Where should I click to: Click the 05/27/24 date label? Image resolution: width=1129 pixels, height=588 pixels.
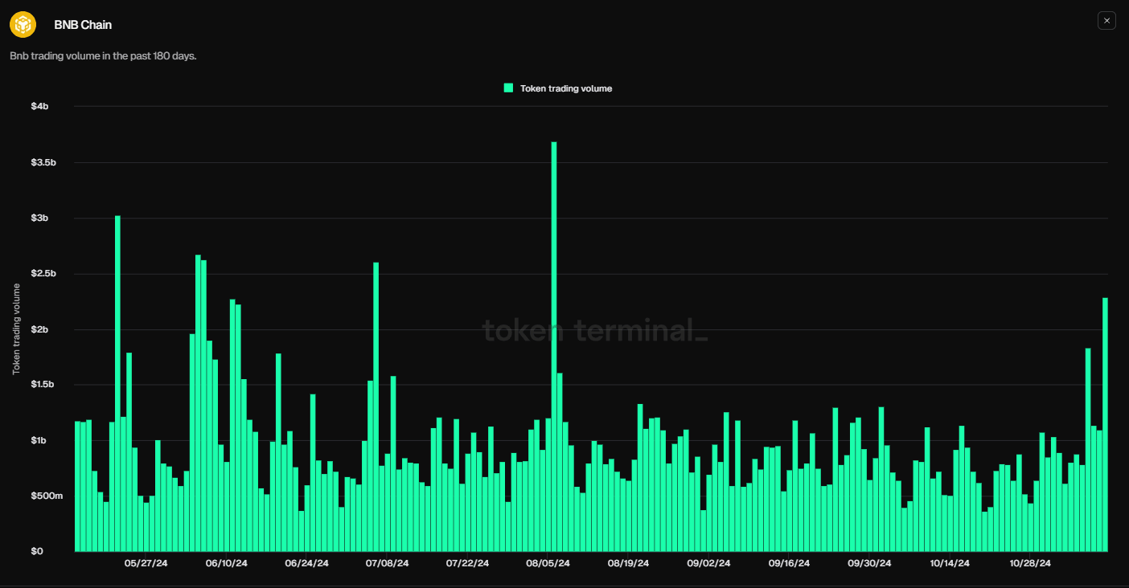coord(146,563)
